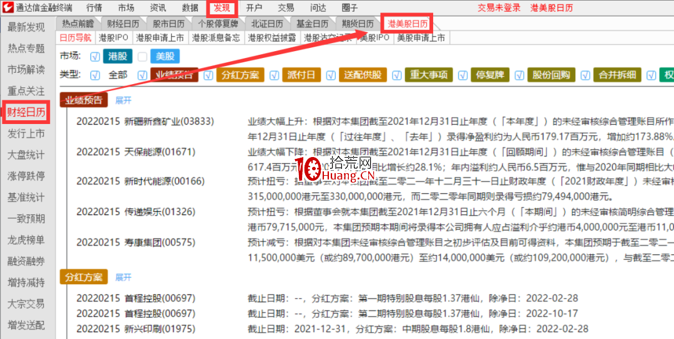Switch to the 基金日历 tab

[312, 24]
